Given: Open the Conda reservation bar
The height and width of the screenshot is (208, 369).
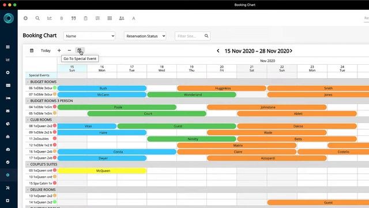Looking at the screenshot, I should [x=117, y=151].
